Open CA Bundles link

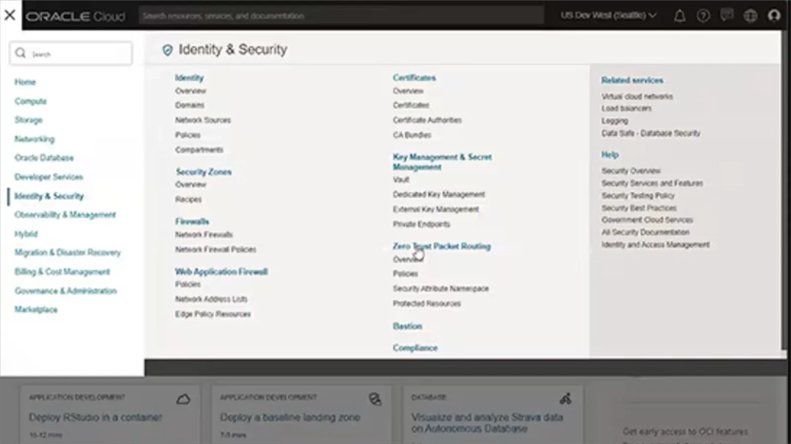412,135
